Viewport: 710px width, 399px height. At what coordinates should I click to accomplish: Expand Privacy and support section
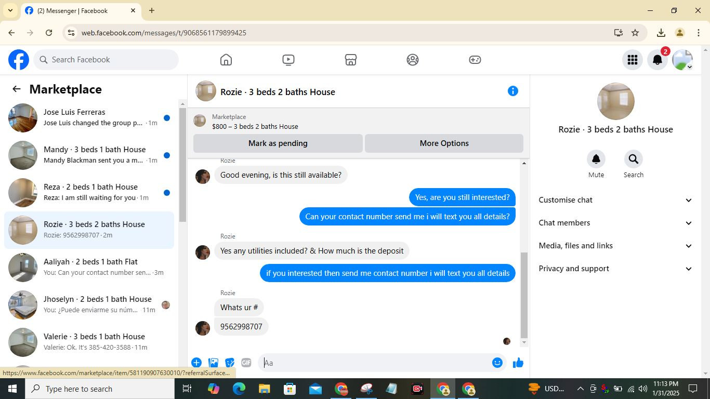coord(616,269)
